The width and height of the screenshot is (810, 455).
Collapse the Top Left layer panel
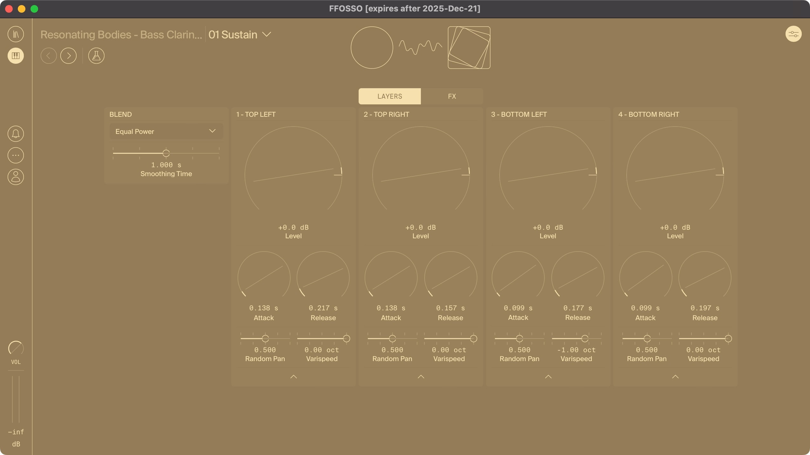pyautogui.click(x=293, y=377)
